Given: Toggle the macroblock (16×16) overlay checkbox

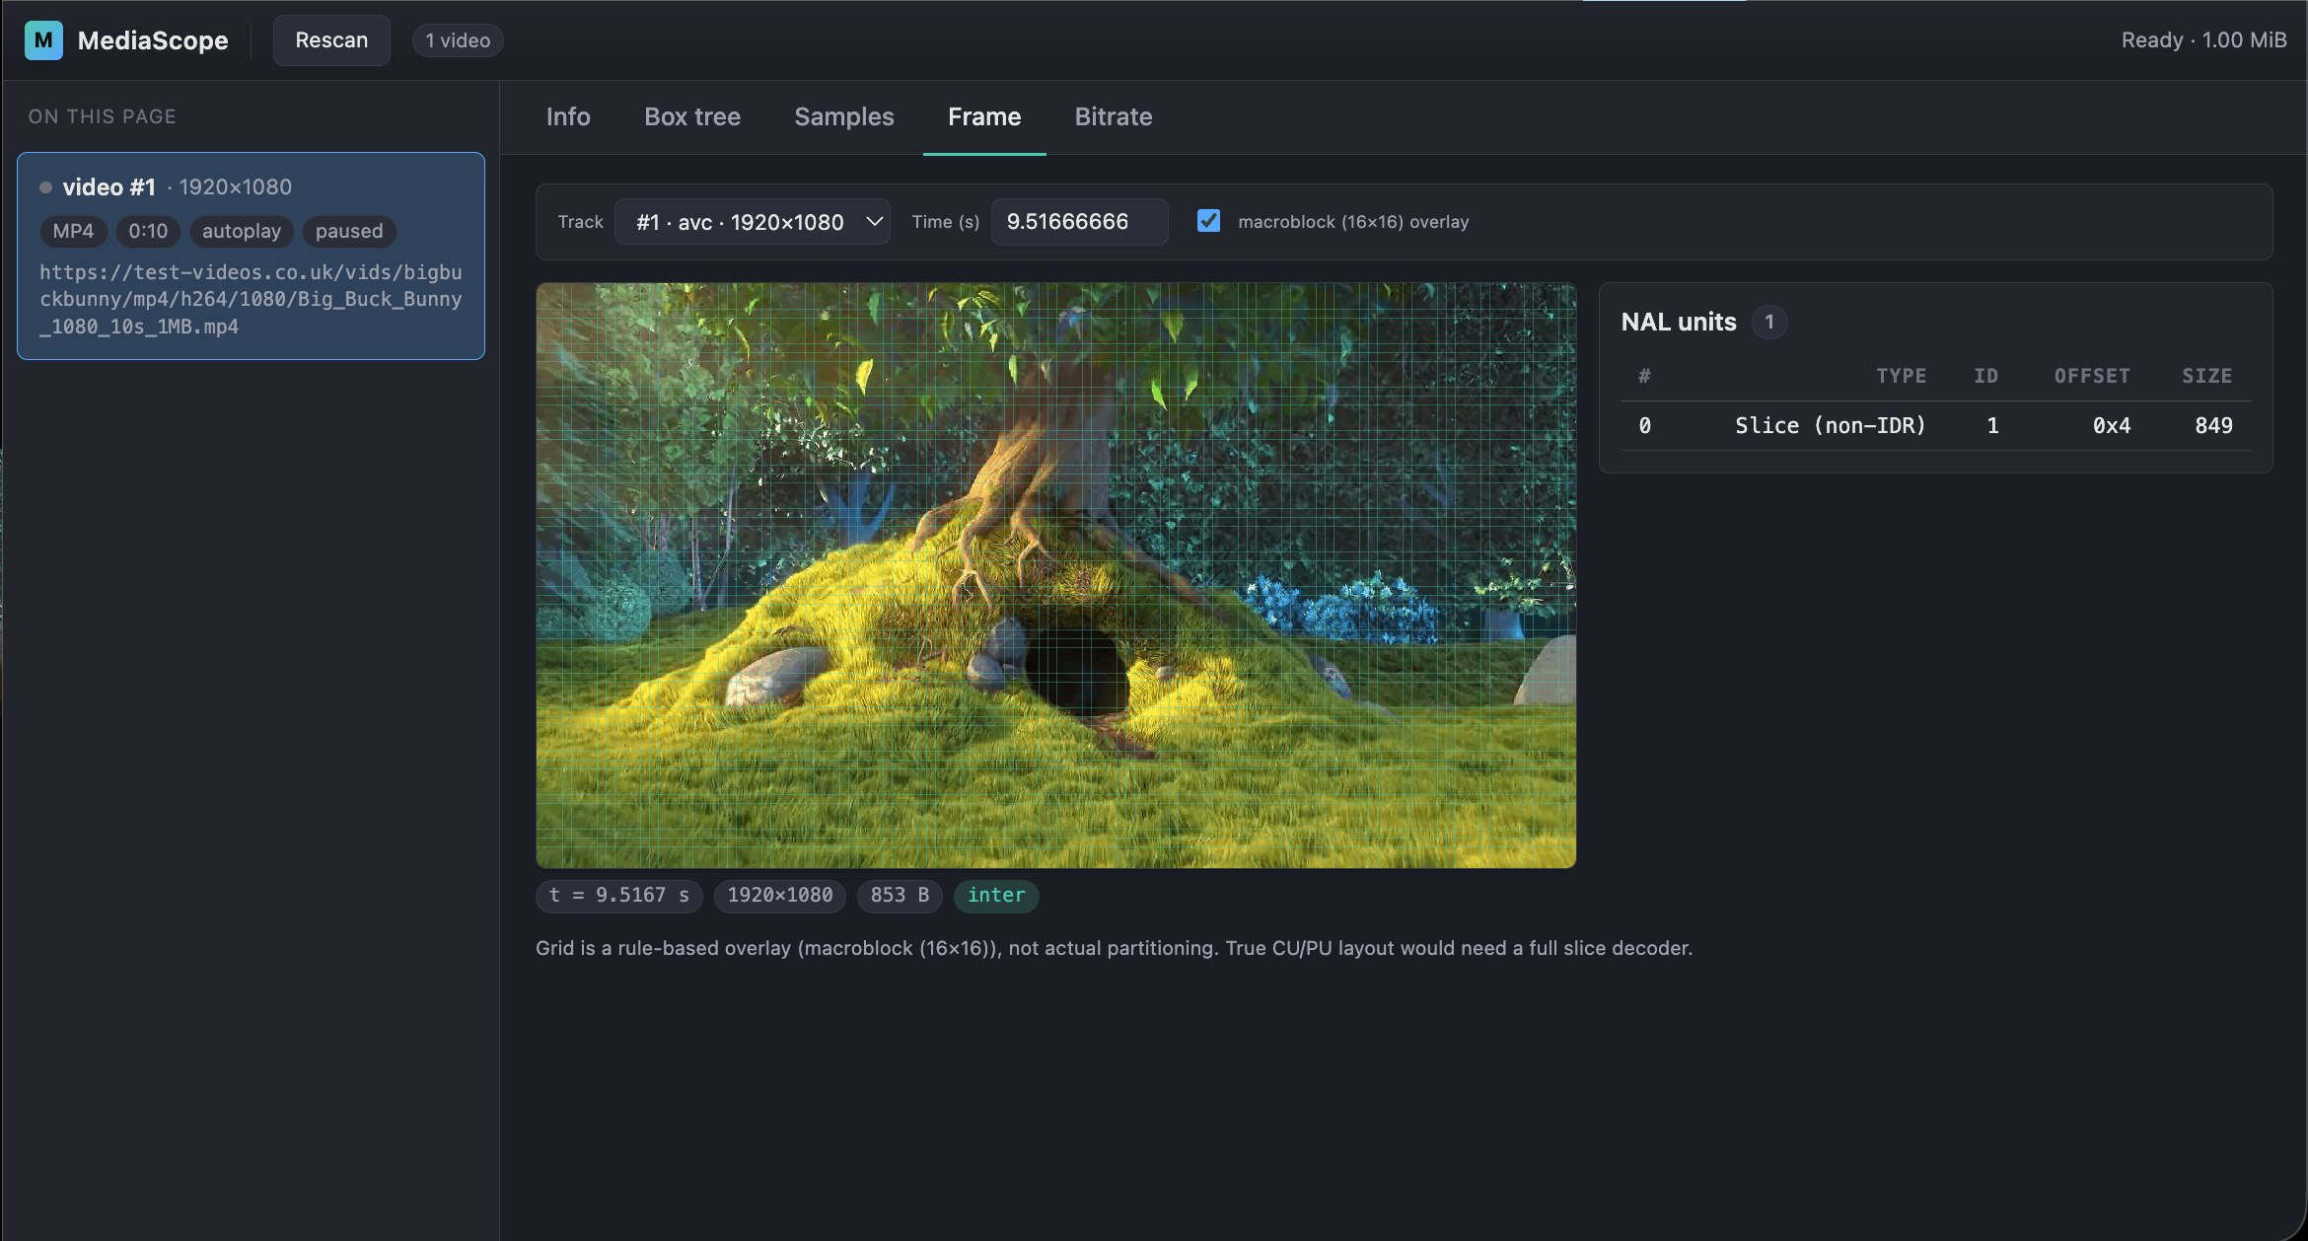Looking at the screenshot, I should pos(1208,221).
